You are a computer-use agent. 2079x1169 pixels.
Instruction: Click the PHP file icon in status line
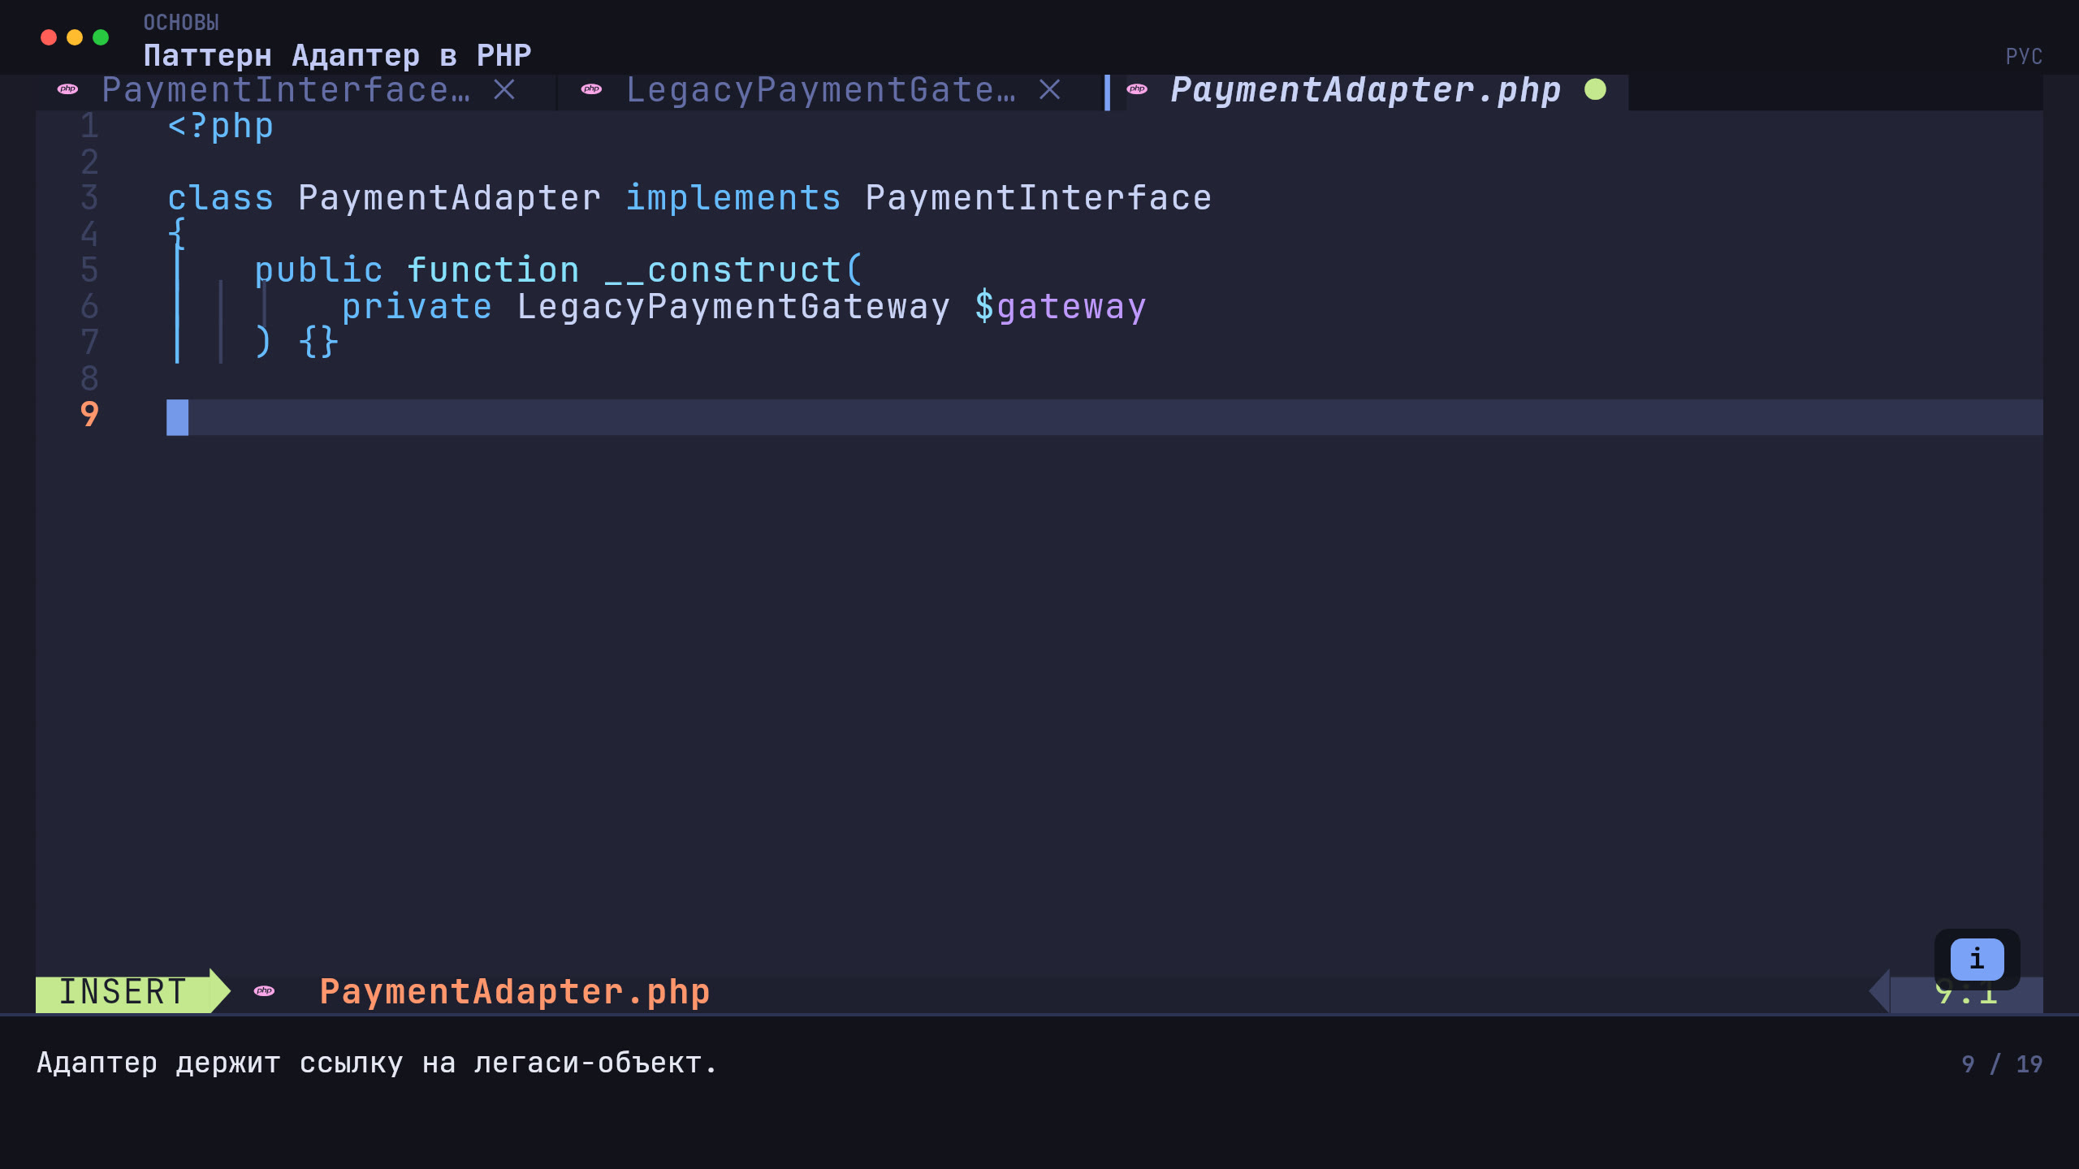(x=264, y=990)
